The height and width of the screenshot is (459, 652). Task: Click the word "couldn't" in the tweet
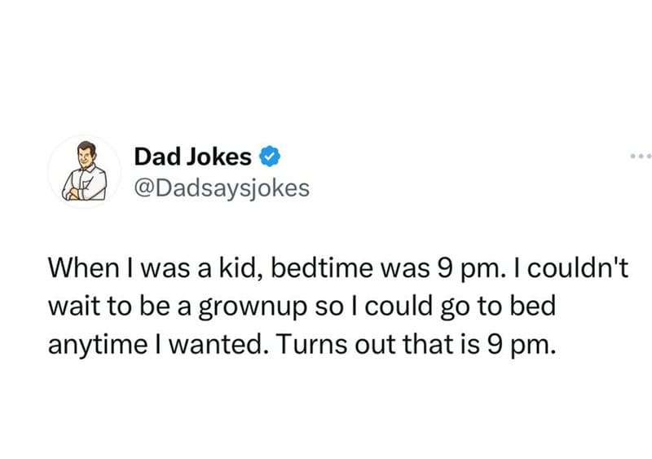(578, 267)
